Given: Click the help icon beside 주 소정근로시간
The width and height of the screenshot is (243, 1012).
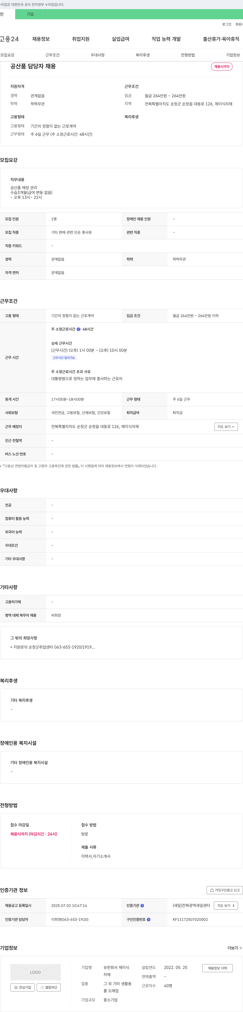Looking at the screenshot, I should pos(78,329).
